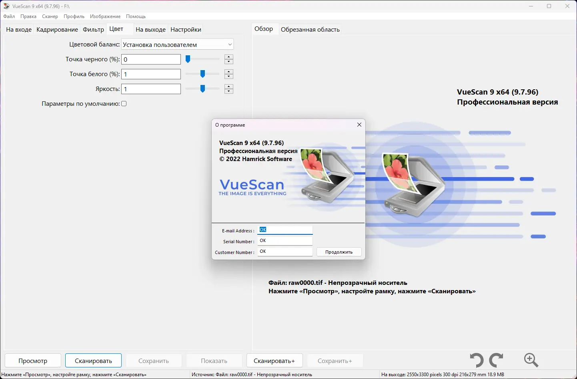This screenshot has height=379, width=577.
Task: Click the scanner picture in about dialog
Action: [327, 175]
